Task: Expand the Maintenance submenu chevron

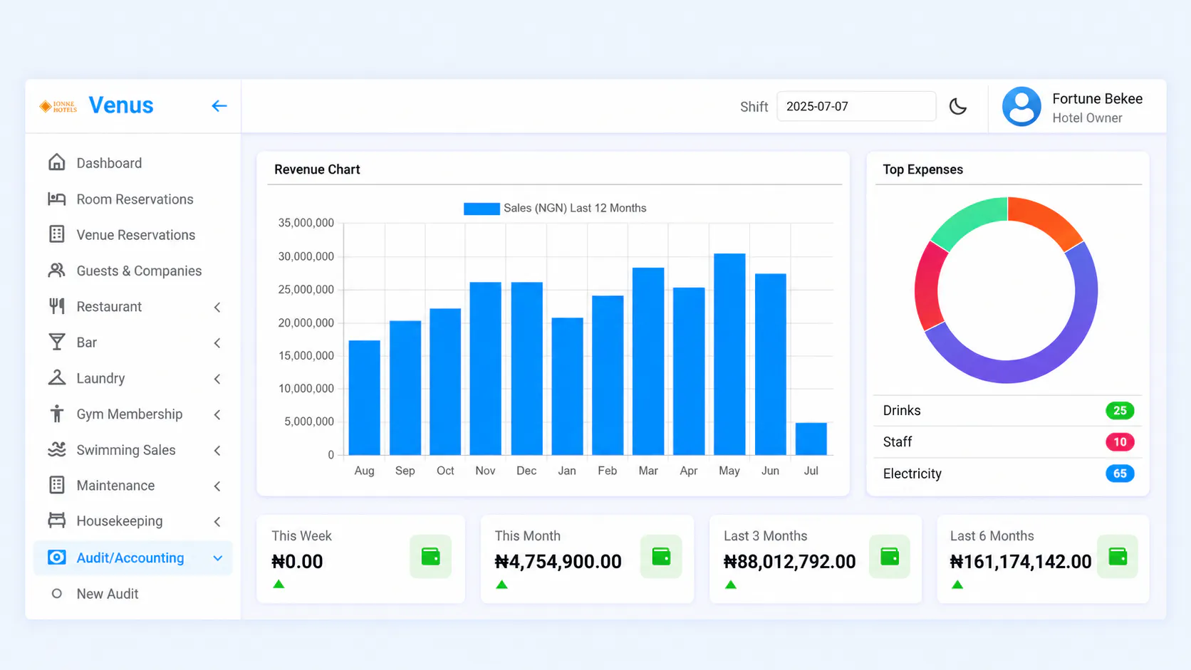Action: coord(217,486)
